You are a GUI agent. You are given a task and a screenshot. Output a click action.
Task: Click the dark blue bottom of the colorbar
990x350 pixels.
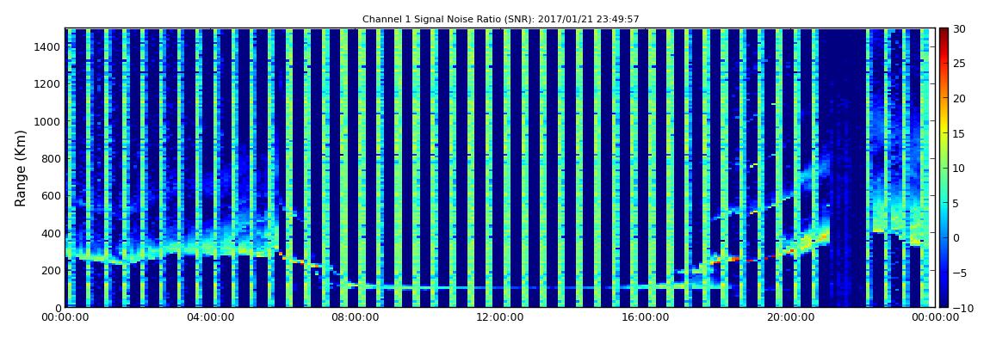coord(944,303)
